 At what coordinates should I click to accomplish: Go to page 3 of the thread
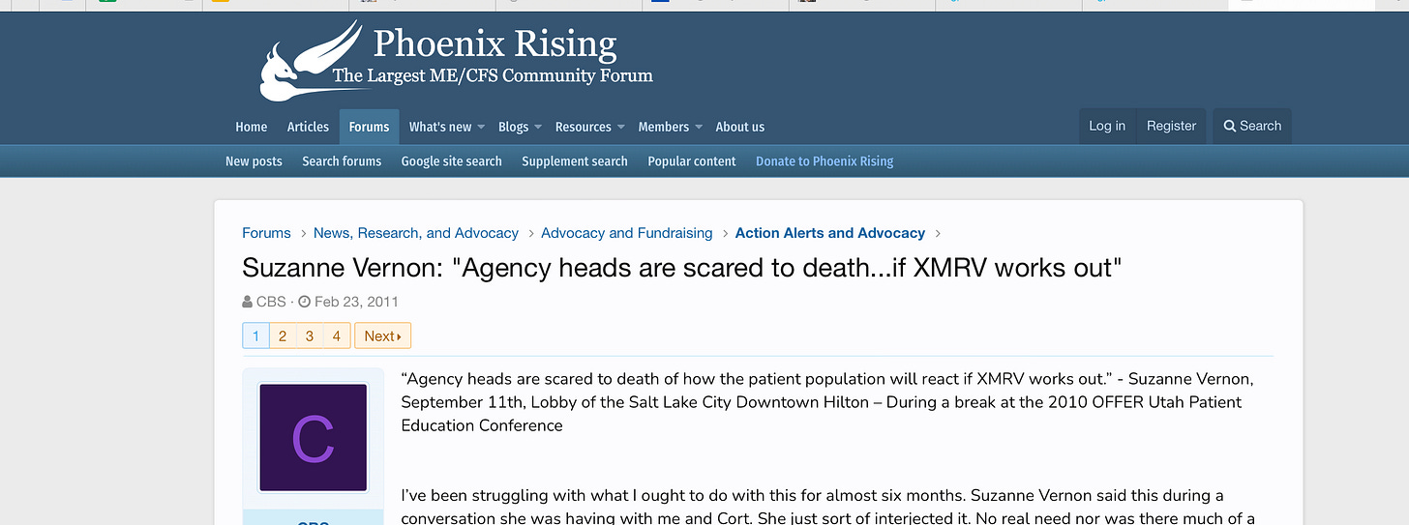click(310, 335)
